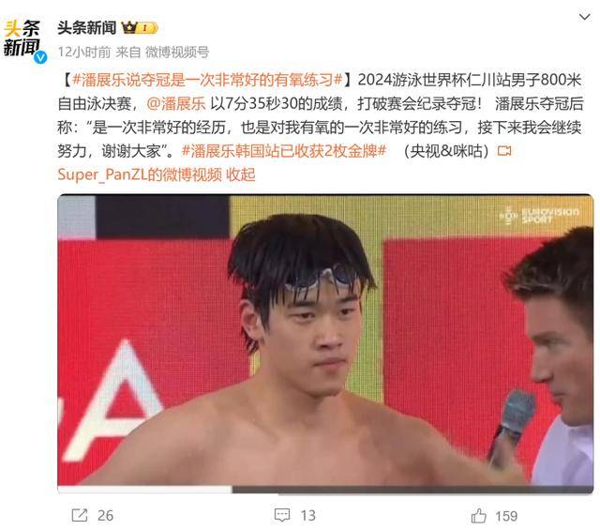
Task: Click the repost count 26
Action: click(x=106, y=515)
